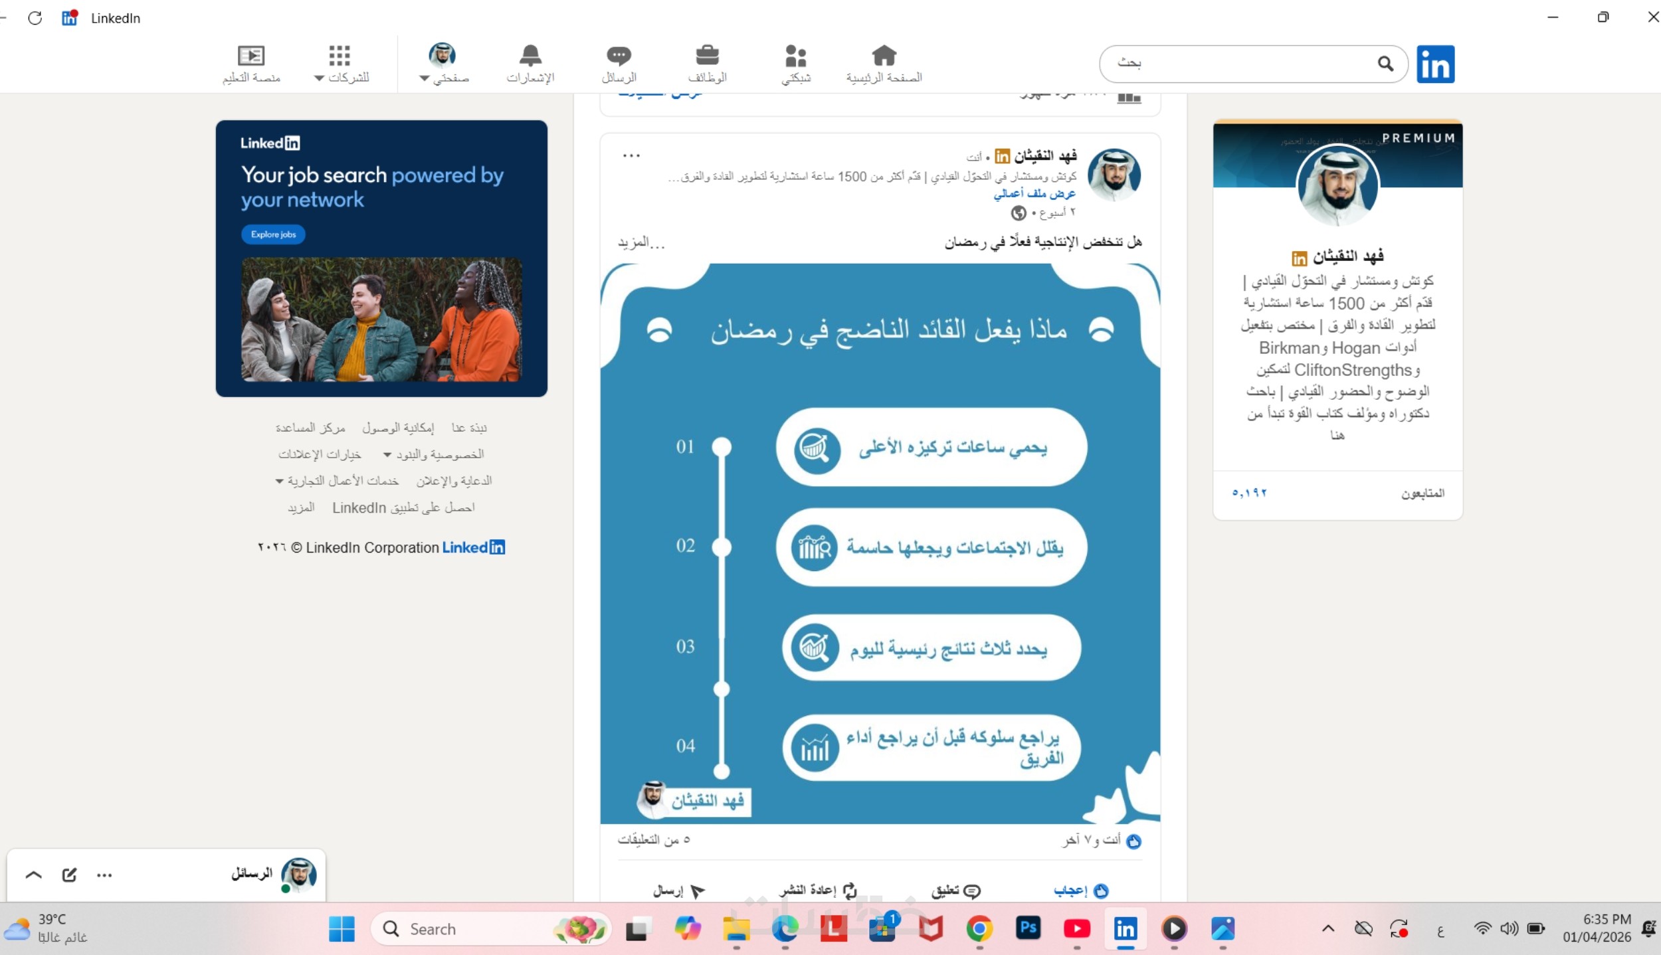Open the For Business (للشركات) dropdown
This screenshot has width=1661, height=955.
coord(341,64)
